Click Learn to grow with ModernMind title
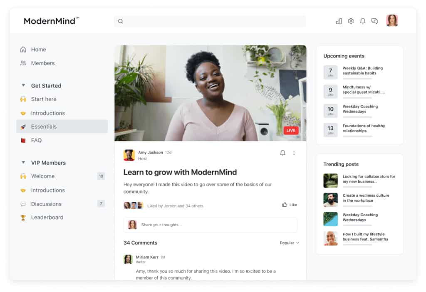Screen dimensions: 426x292 (x=180, y=172)
